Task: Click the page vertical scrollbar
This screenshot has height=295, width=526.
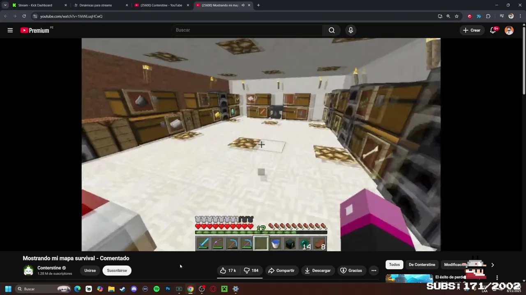Action: coord(524,61)
